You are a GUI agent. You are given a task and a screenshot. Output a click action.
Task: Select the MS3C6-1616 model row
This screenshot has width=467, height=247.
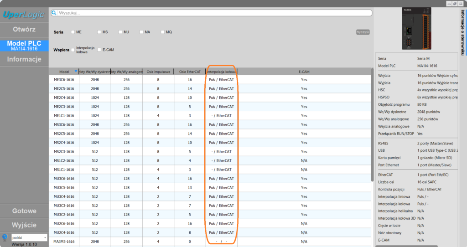[210, 125]
